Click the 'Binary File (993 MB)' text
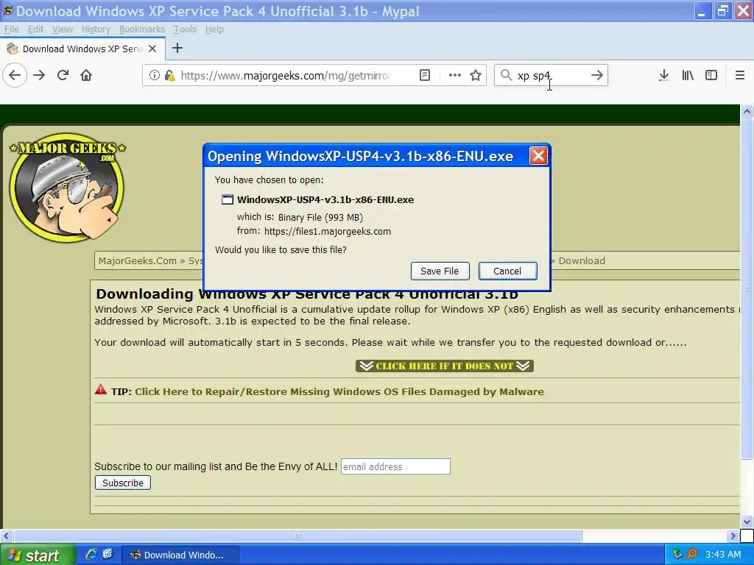This screenshot has width=754, height=565. 320,218
